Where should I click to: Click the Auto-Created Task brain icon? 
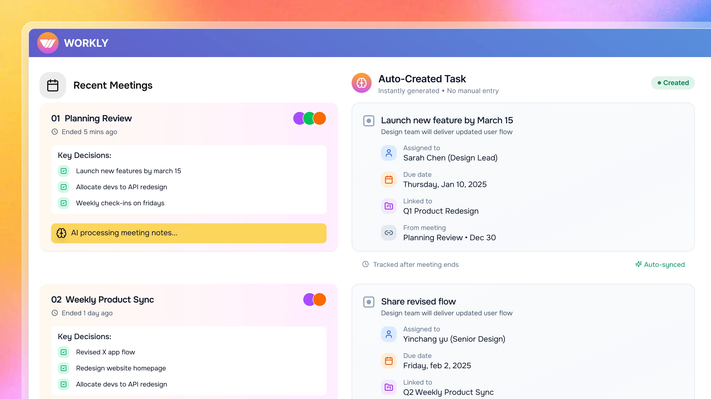pos(361,83)
